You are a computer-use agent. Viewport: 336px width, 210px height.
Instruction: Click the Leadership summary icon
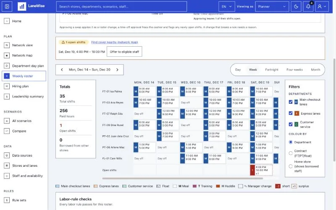[x=7, y=97]
